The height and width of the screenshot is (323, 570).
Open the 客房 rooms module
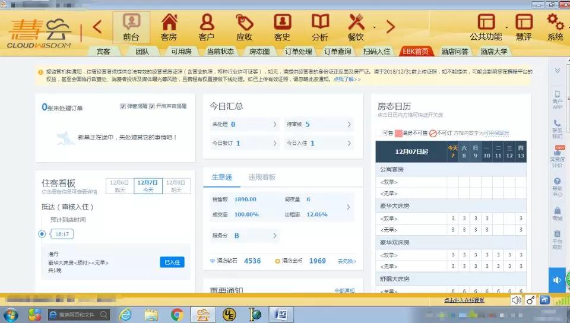(169, 28)
